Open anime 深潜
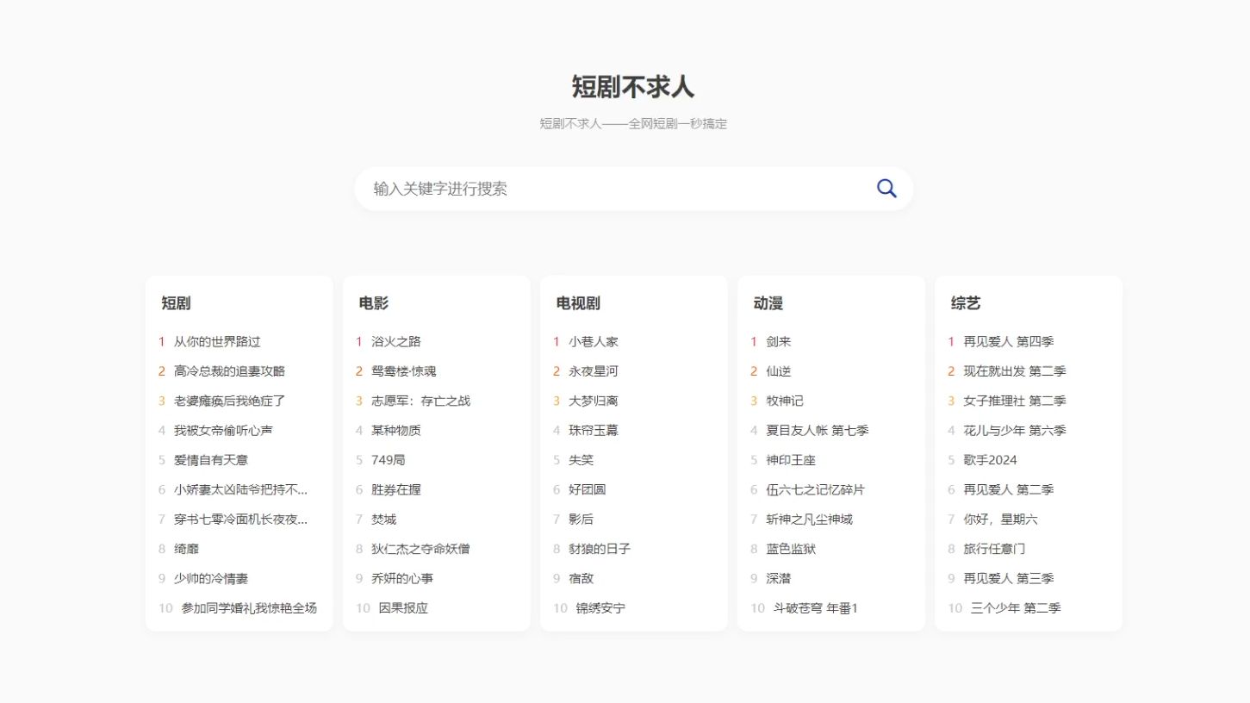This screenshot has height=703, width=1250. (779, 579)
